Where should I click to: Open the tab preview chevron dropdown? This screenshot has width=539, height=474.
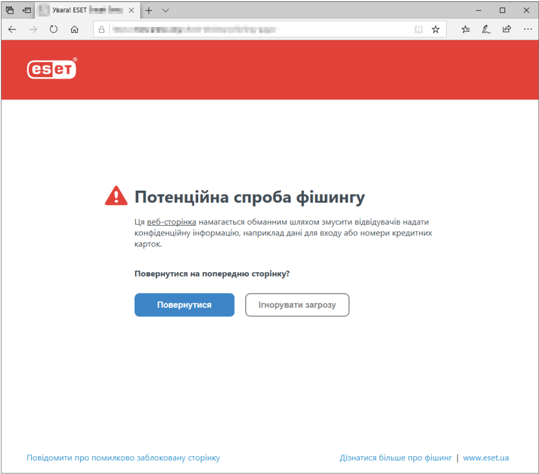click(x=165, y=10)
